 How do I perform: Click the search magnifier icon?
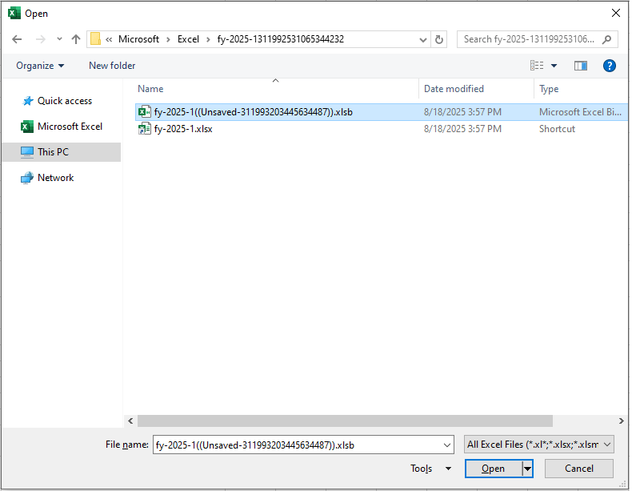click(606, 39)
